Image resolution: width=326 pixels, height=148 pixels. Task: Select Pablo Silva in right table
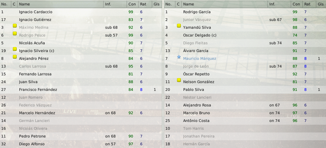(x=245, y=90)
